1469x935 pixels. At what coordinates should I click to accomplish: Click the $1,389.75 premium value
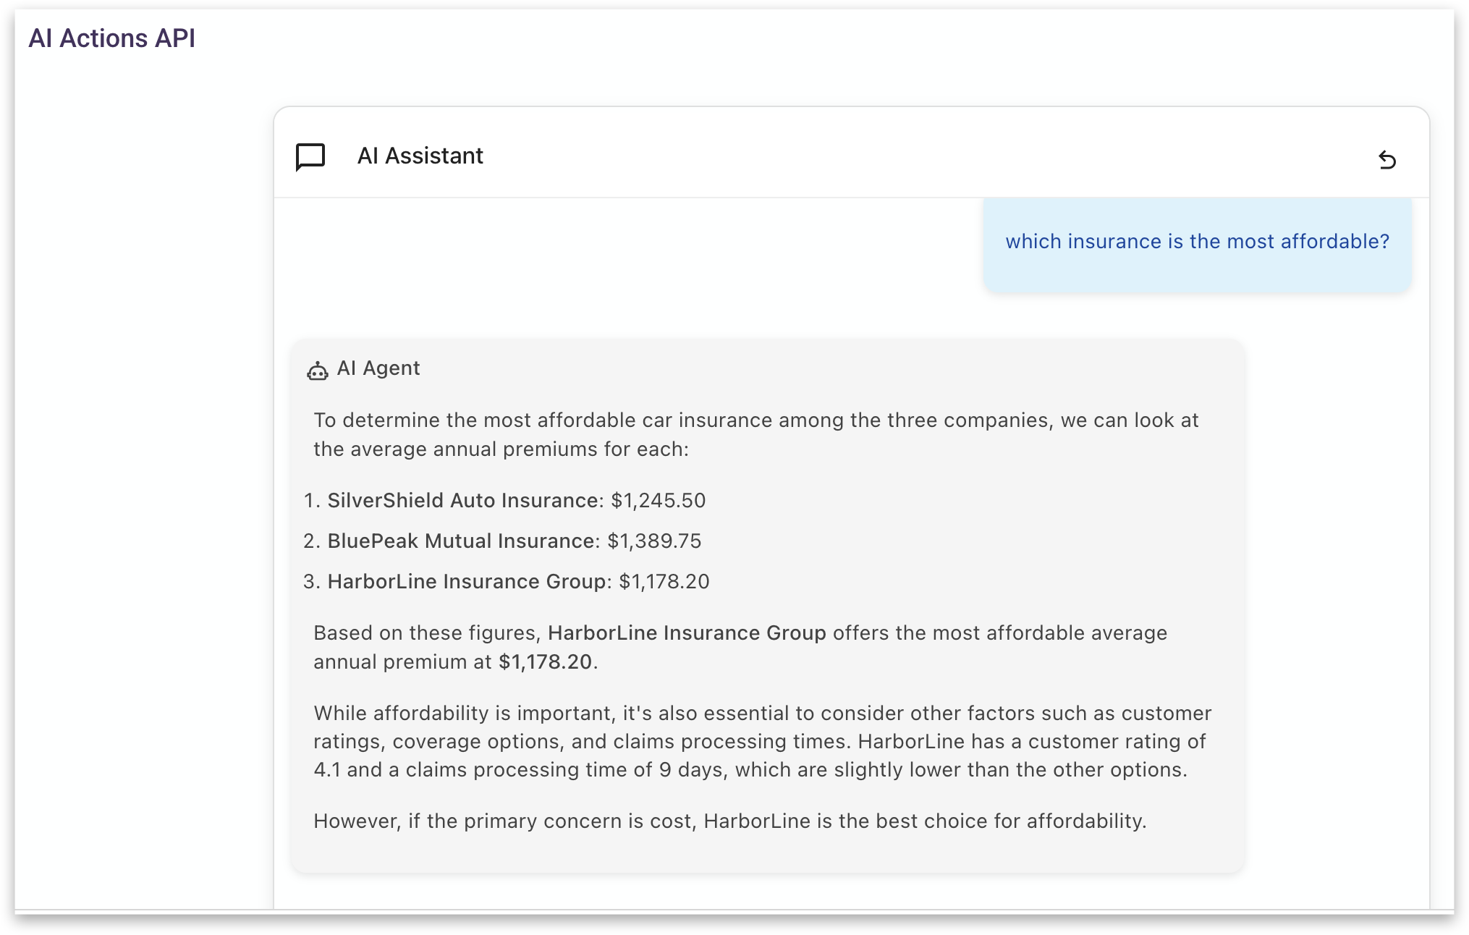coord(654,541)
